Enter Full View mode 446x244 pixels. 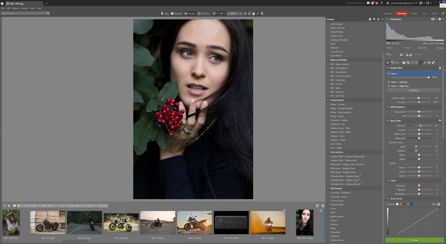[204, 13]
